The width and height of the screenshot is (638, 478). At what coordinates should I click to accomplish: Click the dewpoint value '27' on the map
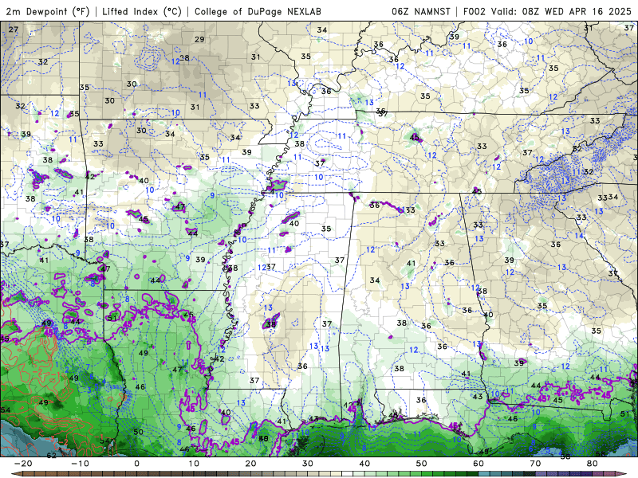[x=14, y=29]
